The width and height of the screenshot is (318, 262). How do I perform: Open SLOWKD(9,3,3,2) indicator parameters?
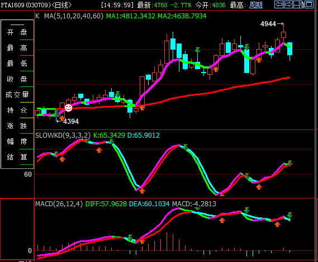(x=63, y=135)
